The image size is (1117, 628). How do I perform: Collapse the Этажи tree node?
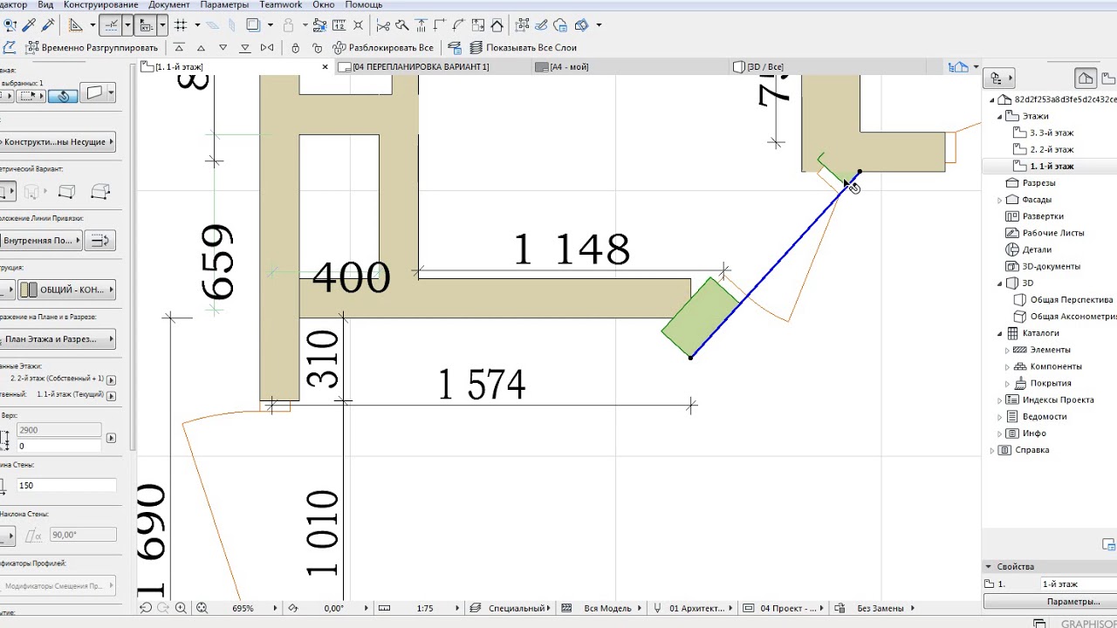(x=1000, y=116)
